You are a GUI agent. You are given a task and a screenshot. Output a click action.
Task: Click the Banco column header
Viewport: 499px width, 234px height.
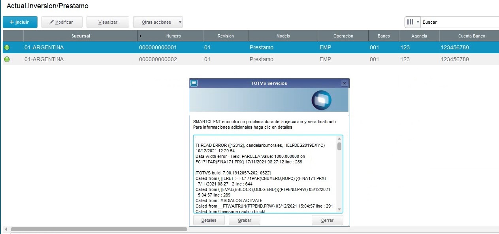[384, 36]
